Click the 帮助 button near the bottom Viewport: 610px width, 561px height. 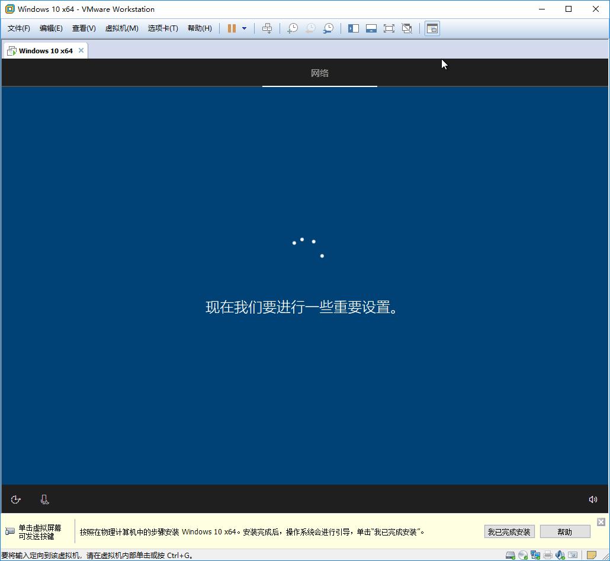click(x=564, y=531)
